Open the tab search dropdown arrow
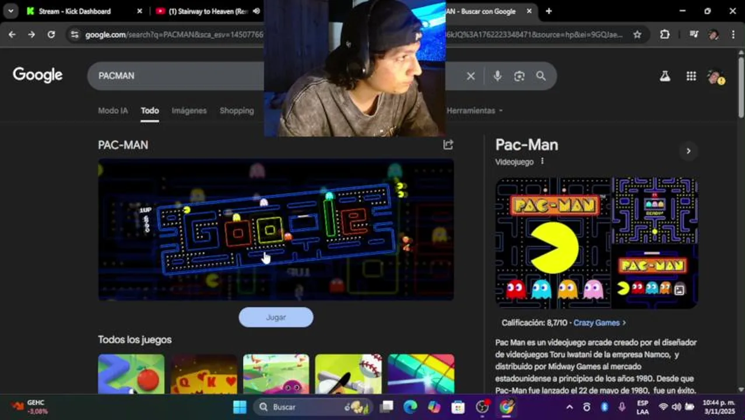 tap(10, 11)
